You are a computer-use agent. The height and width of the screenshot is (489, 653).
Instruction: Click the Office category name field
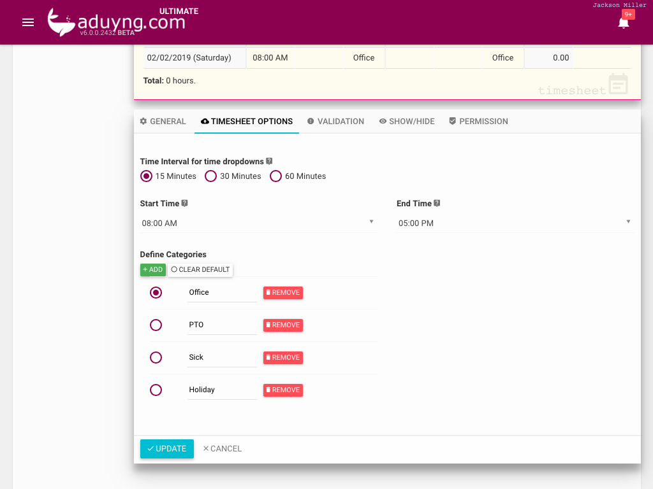pos(221,292)
